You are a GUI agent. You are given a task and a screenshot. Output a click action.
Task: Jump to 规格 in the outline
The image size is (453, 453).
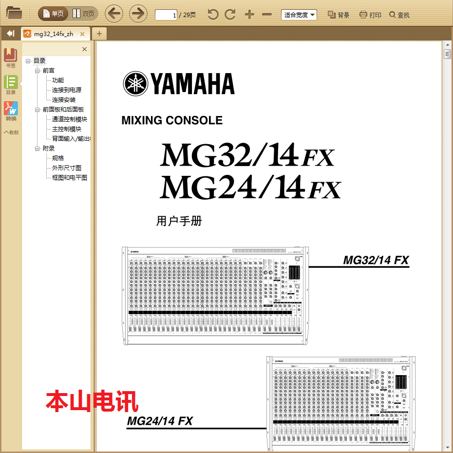pyautogui.click(x=58, y=158)
